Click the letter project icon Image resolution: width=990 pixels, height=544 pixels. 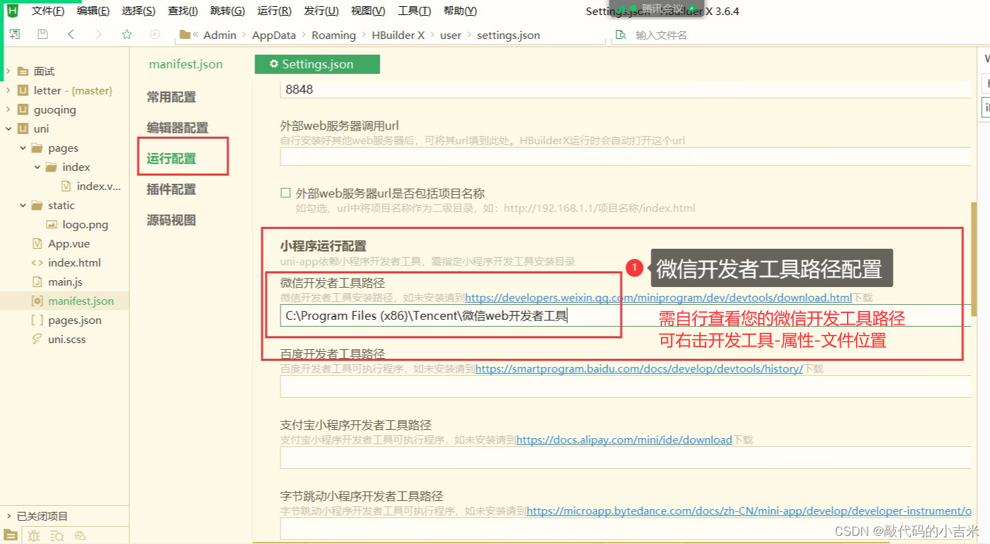click(23, 90)
